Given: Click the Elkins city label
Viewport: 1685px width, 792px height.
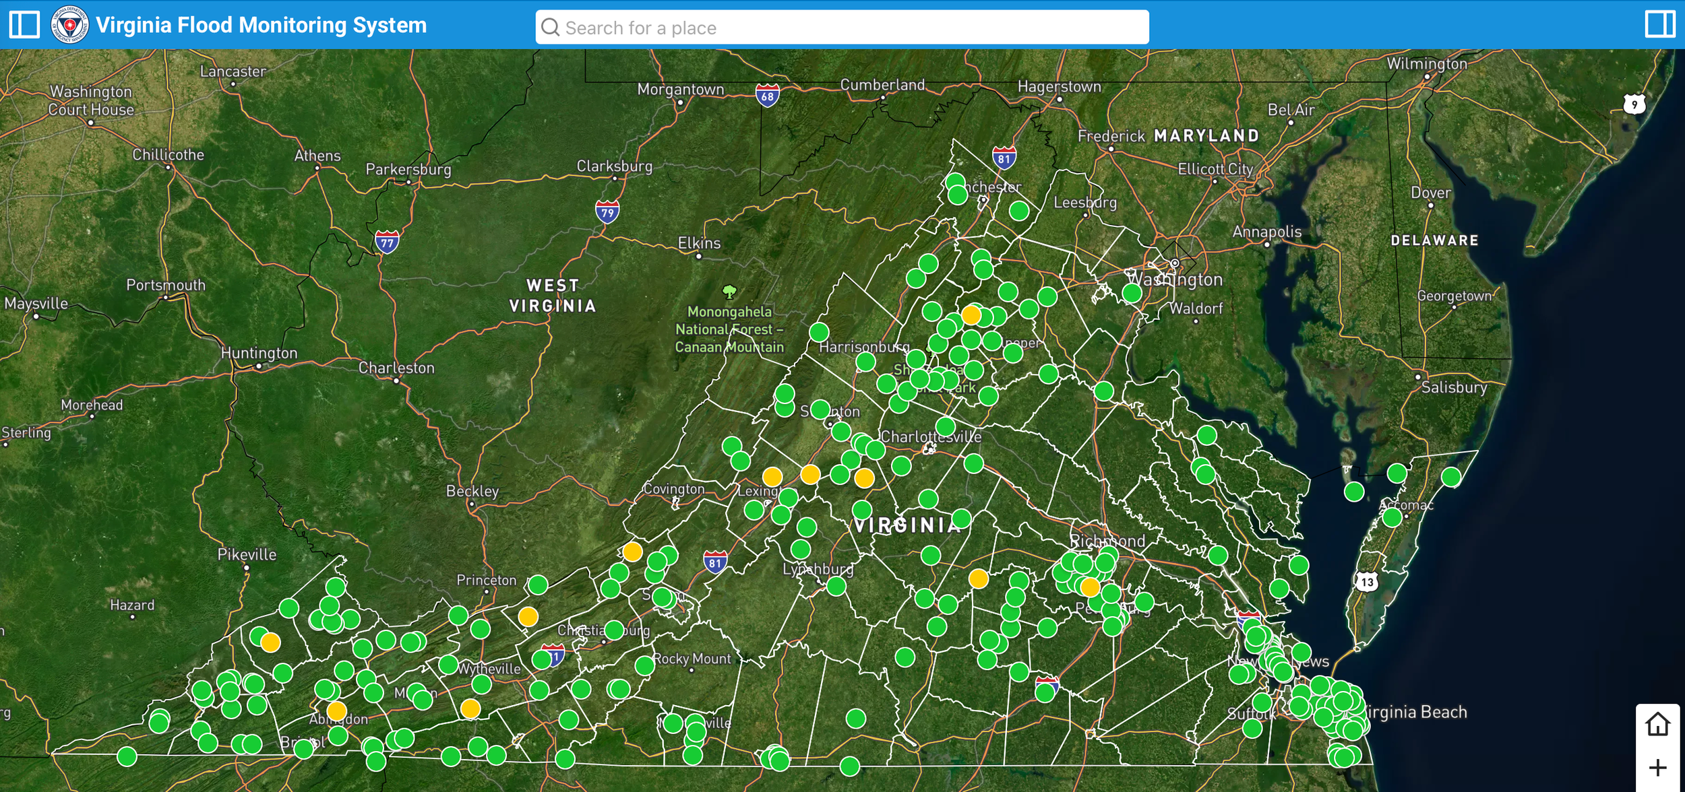Looking at the screenshot, I should (699, 243).
